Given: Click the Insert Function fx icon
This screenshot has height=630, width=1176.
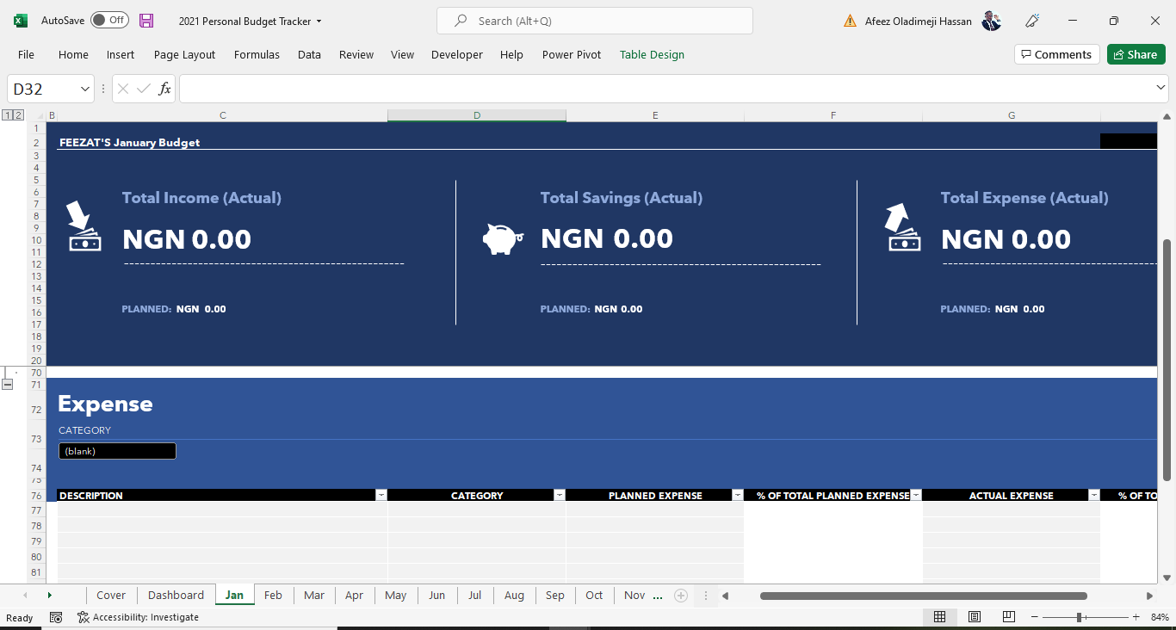Looking at the screenshot, I should [x=164, y=89].
